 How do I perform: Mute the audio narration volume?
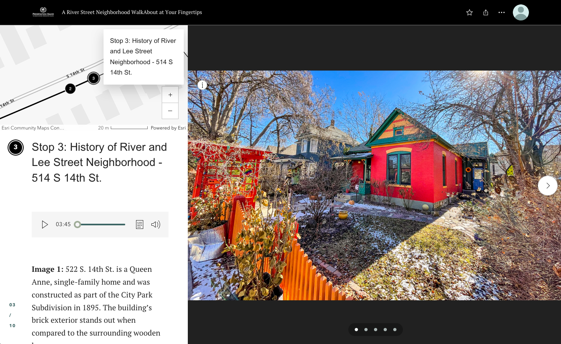coord(156,225)
